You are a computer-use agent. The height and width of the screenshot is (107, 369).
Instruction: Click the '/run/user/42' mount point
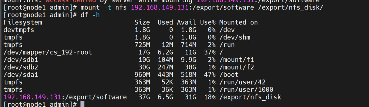242,82
